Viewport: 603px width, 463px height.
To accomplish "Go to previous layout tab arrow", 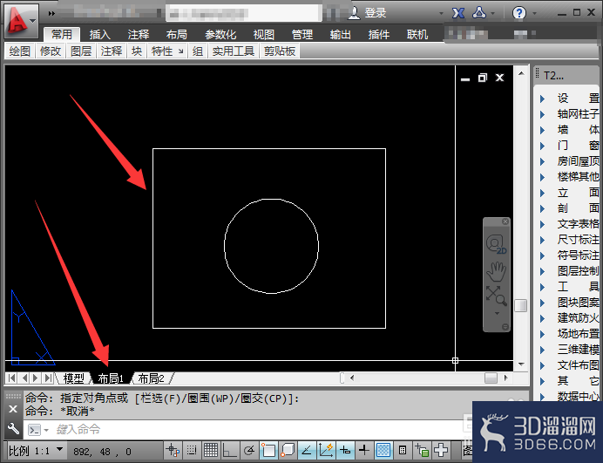I will (x=24, y=378).
